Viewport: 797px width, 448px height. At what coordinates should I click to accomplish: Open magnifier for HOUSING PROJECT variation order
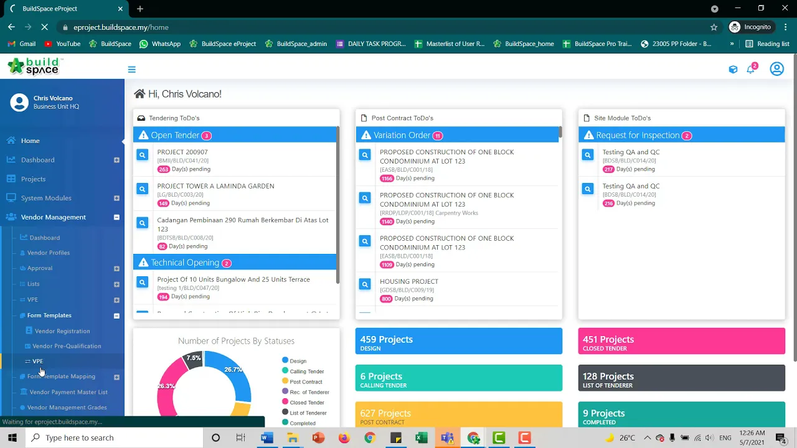coord(365,284)
